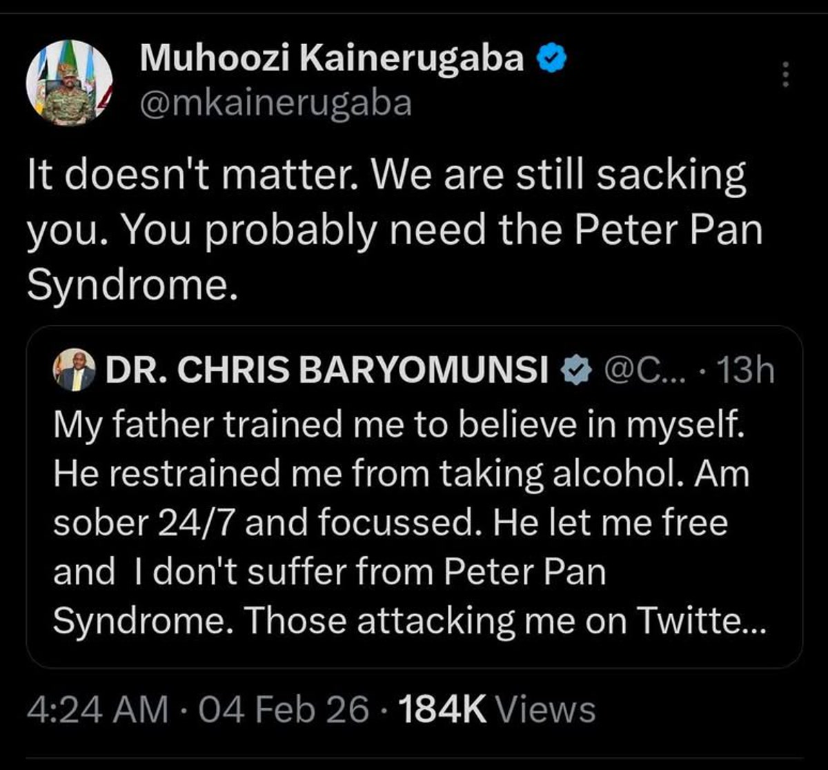Click the 4:24 AM post time

click(x=97, y=709)
